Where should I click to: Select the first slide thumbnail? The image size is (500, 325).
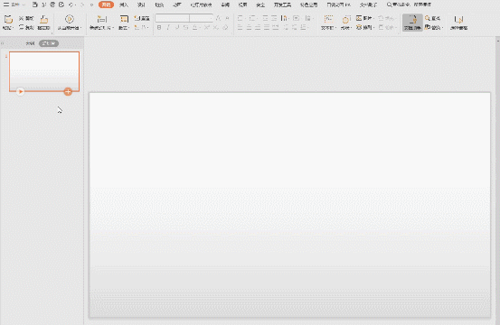44,71
